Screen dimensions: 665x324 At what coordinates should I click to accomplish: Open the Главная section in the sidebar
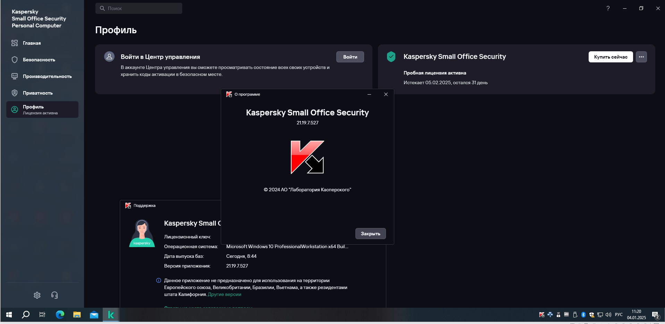click(x=42, y=43)
